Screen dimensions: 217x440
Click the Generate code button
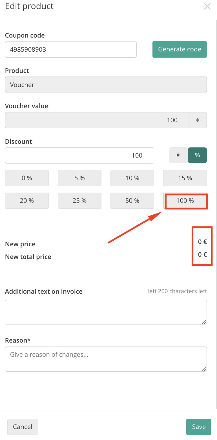tap(180, 49)
